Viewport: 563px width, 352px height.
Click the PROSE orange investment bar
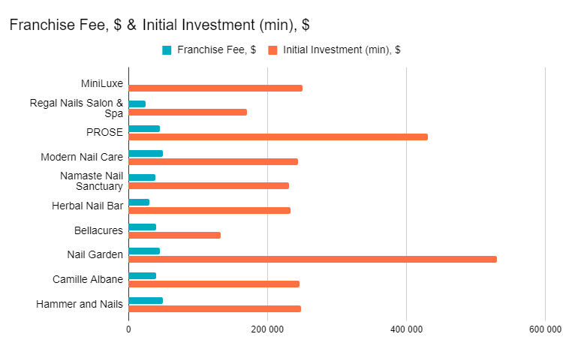(278, 137)
